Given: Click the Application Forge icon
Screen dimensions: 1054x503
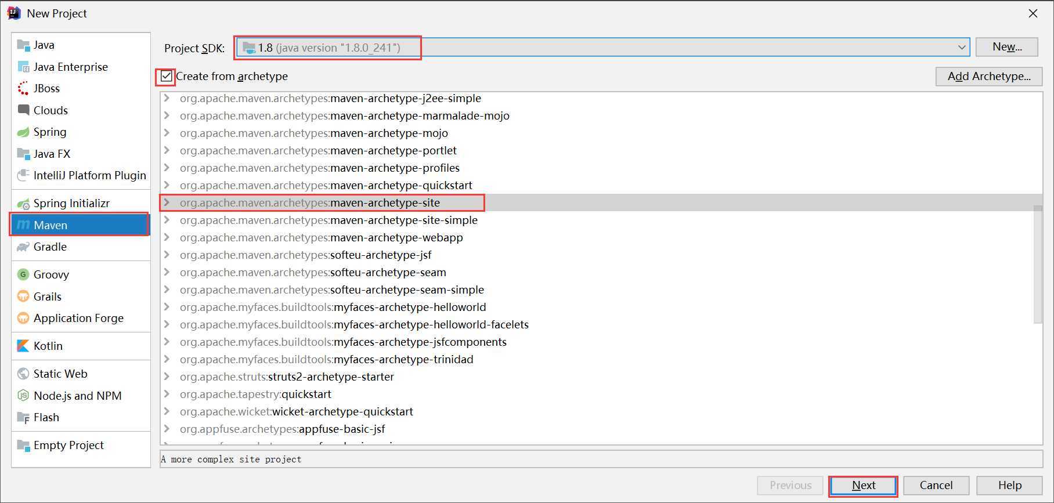Looking at the screenshot, I should click(23, 318).
